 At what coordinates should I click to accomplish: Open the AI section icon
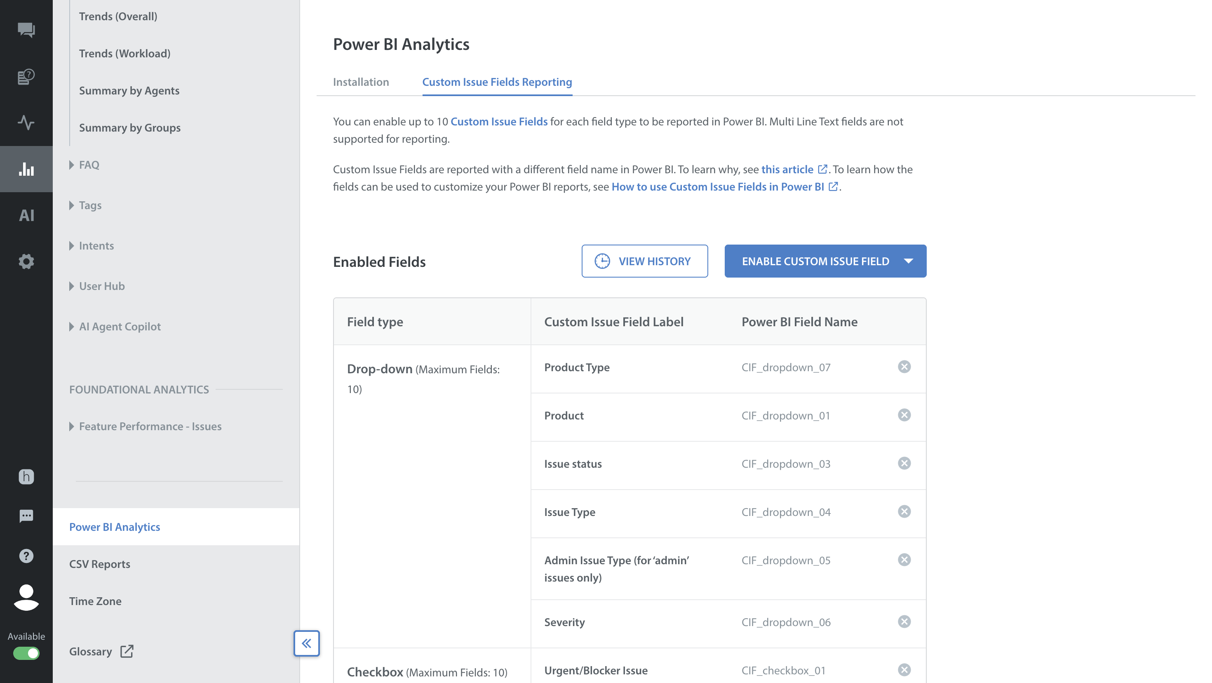[26, 215]
